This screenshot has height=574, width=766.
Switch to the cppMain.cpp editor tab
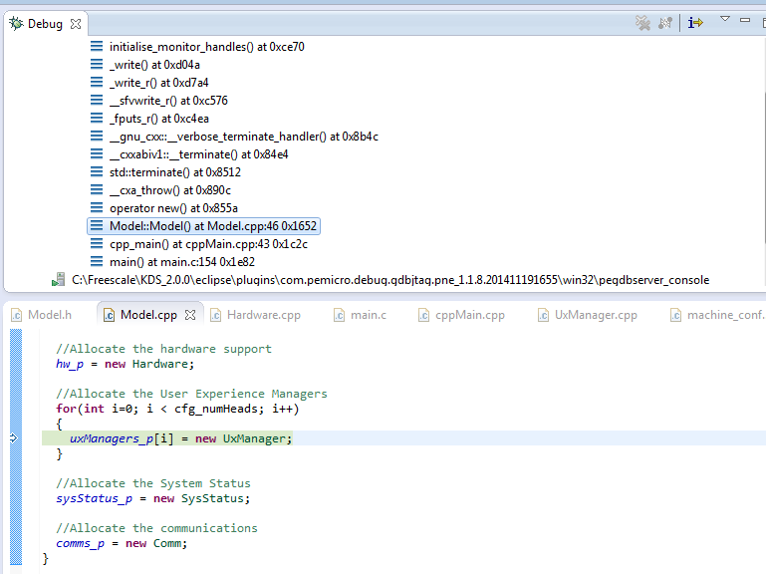(461, 315)
